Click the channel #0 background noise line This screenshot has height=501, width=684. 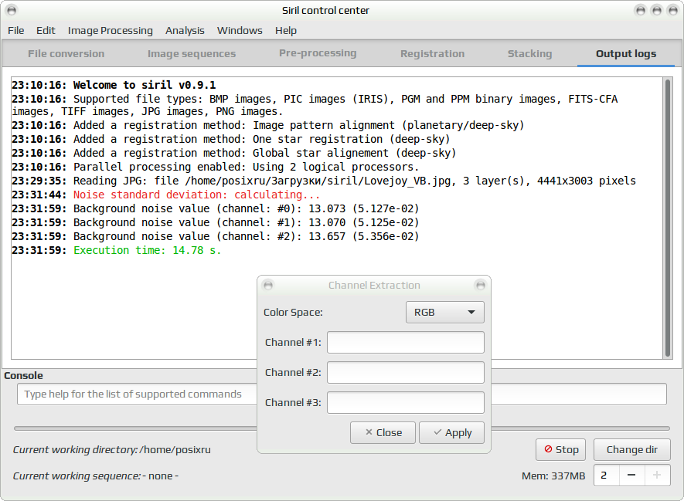click(216, 208)
